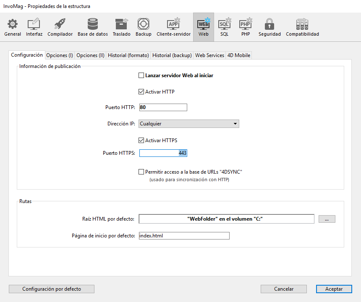The width and height of the screenshot is (361, 302).
Task: Select the Cliente-servidor settings icon
Action: [x=173, y=27]
